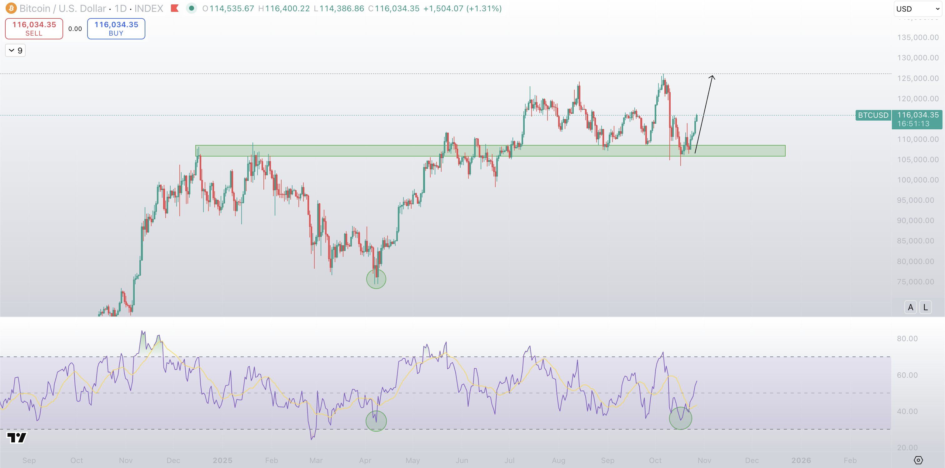The image size is (945, 468).
Task: Expand the collapsed indicators legend showing 9
Action: (15, 50)
